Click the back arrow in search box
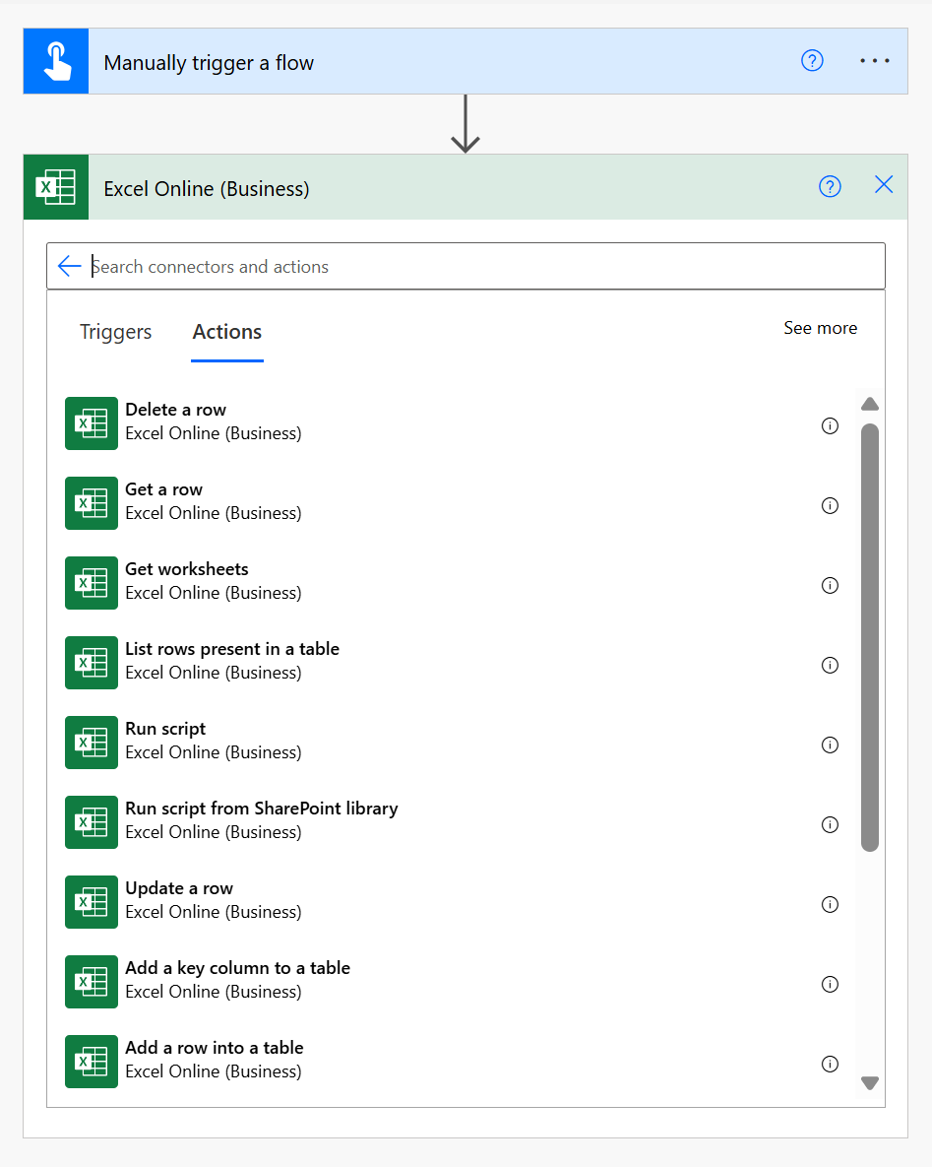 point(69,266)
